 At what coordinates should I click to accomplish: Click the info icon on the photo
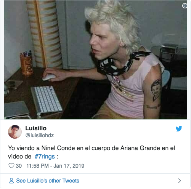click(x=185, y=6)
